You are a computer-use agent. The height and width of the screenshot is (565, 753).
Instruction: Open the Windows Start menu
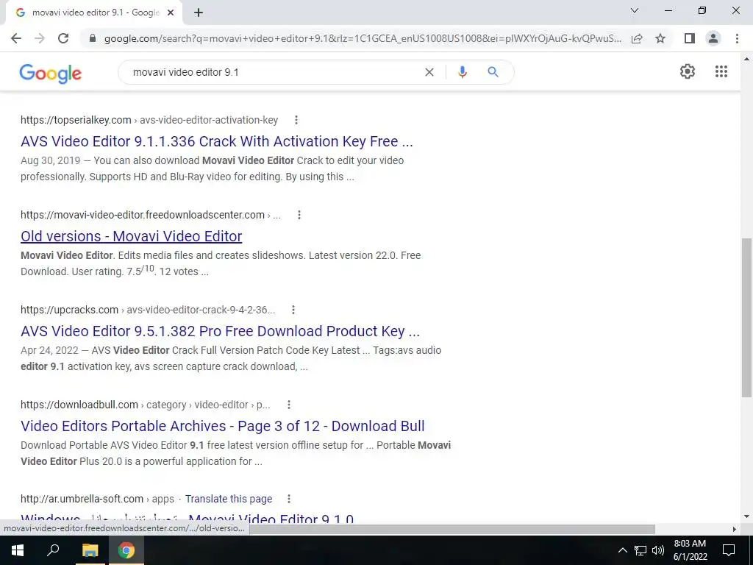point(18,550)
